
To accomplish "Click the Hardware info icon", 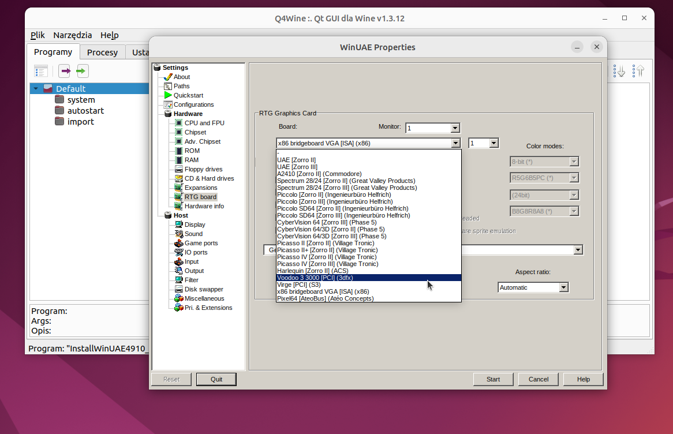I will [x=179, y=206].
